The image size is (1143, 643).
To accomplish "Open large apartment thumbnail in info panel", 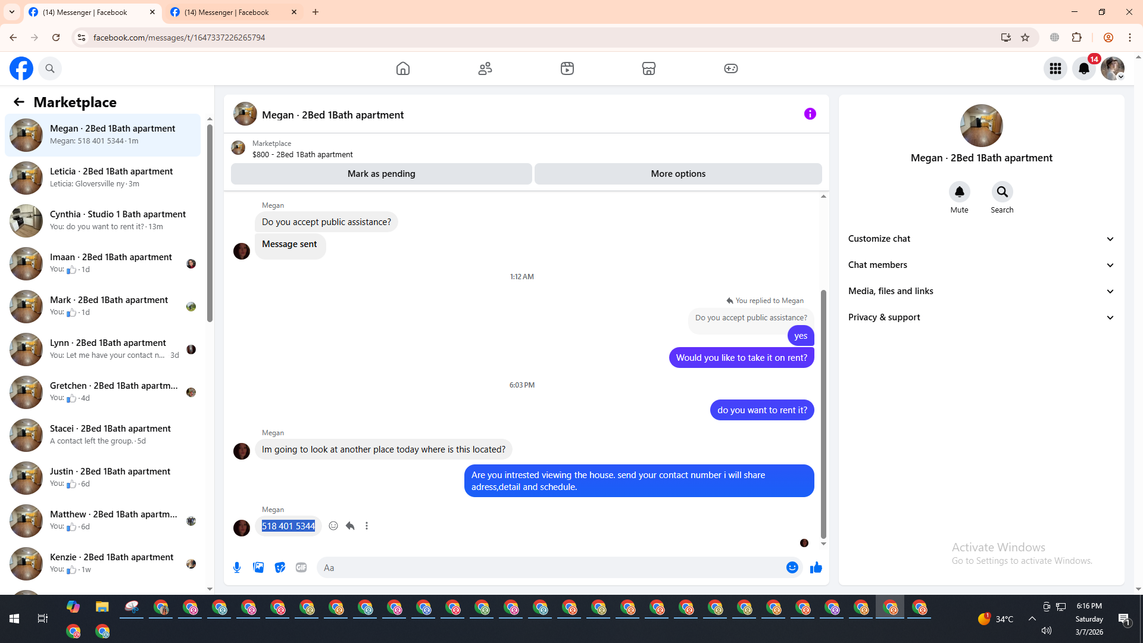I will (x=982, y=126).
